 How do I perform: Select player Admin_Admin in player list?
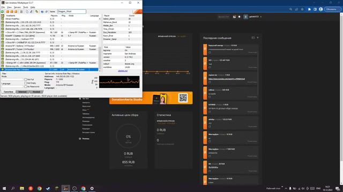pos(122,19)
